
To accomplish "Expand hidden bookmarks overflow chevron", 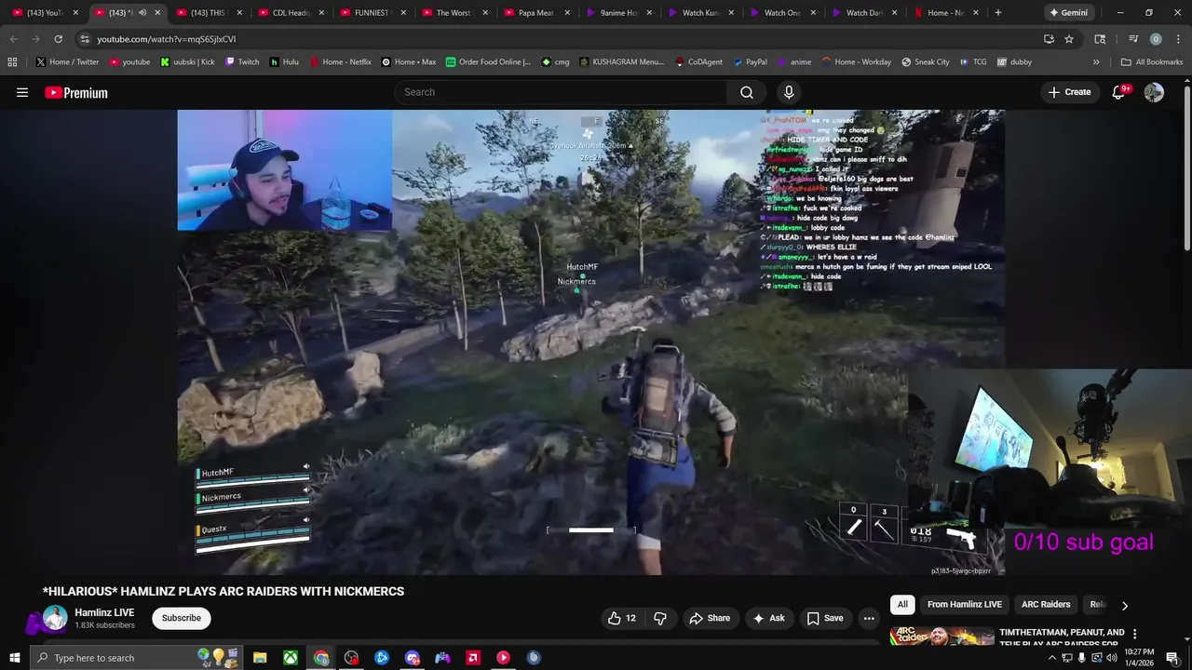I will [x=1096, y=62].
